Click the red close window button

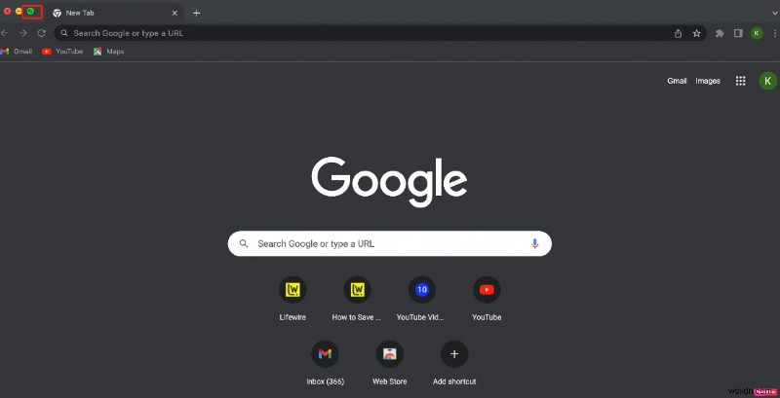tap(8, 11)
